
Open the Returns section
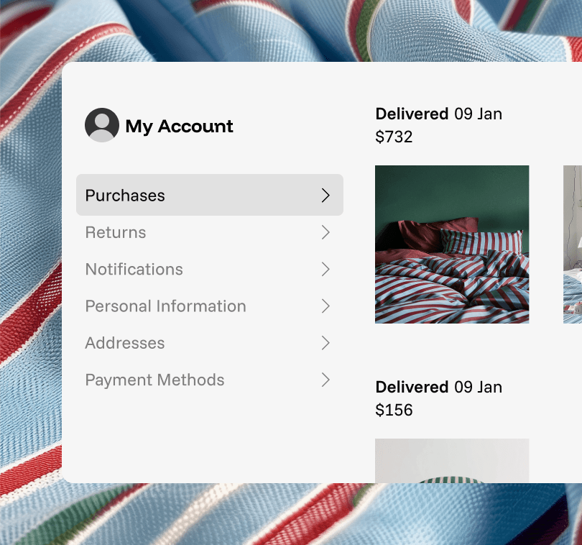[x=116, y=232]
